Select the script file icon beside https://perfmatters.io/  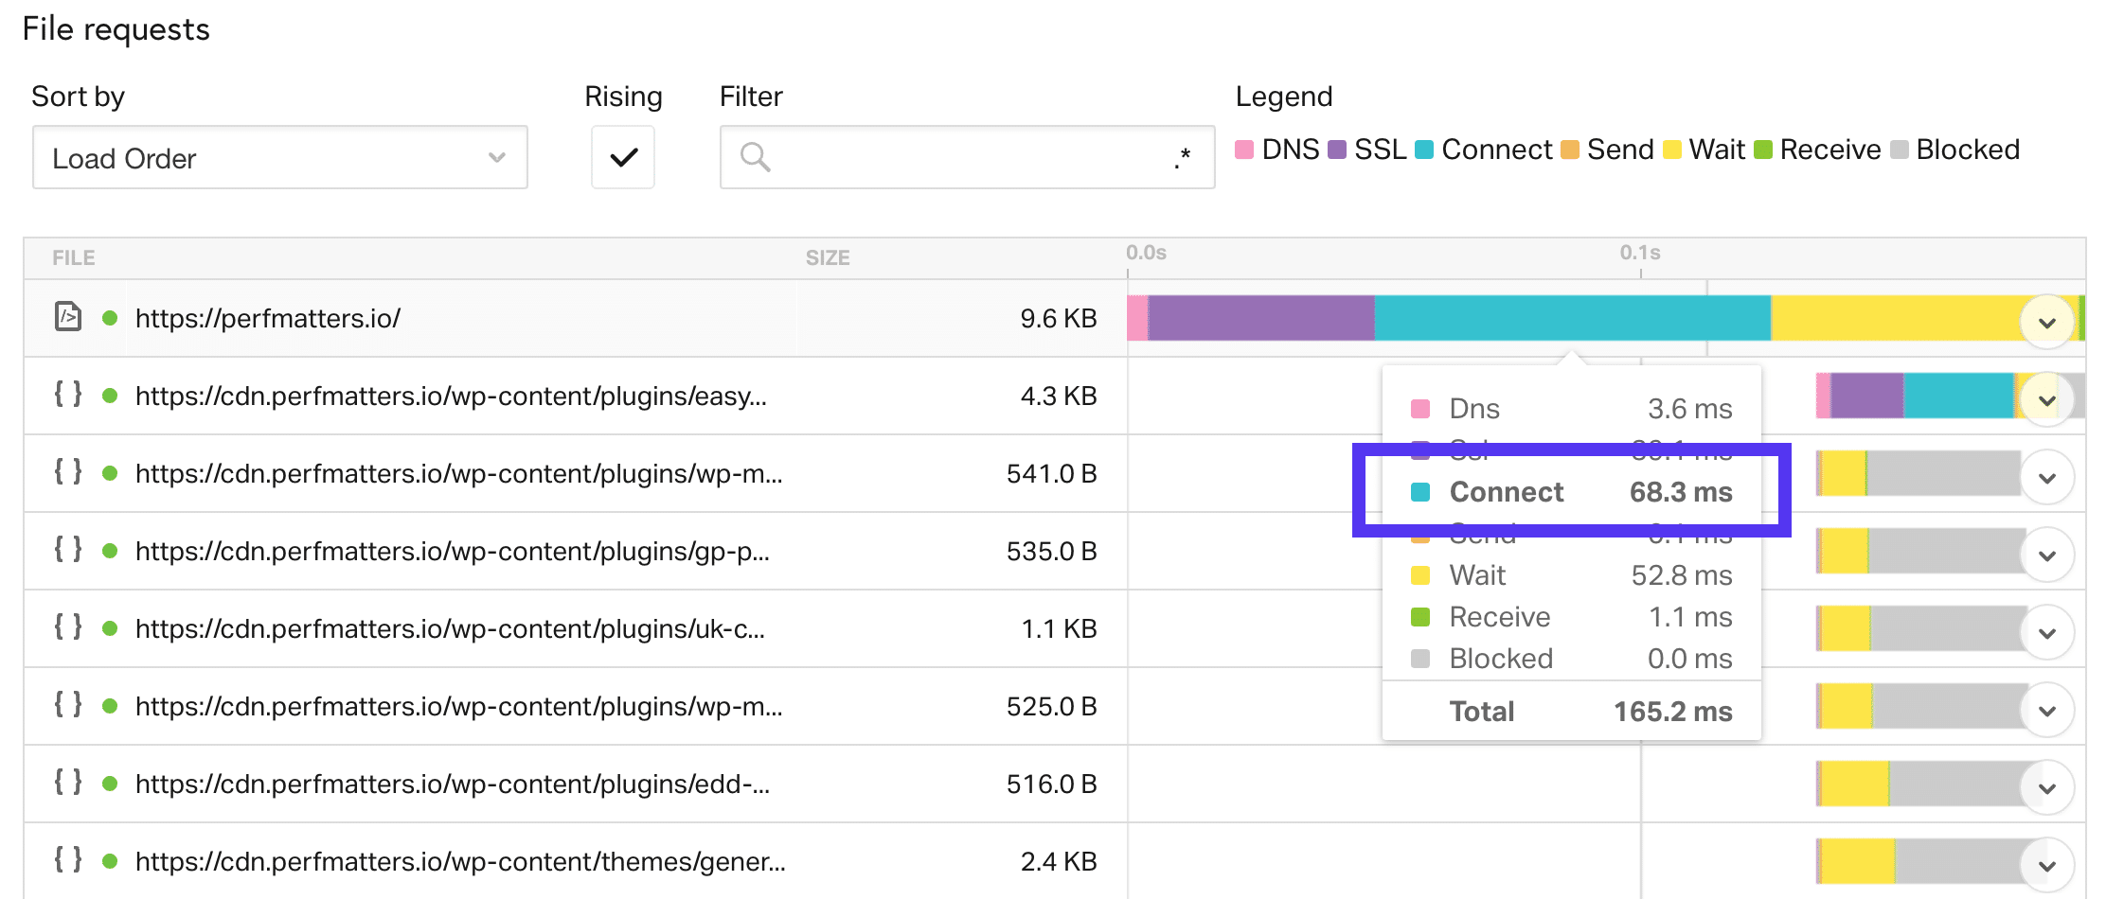click(70, 319)
